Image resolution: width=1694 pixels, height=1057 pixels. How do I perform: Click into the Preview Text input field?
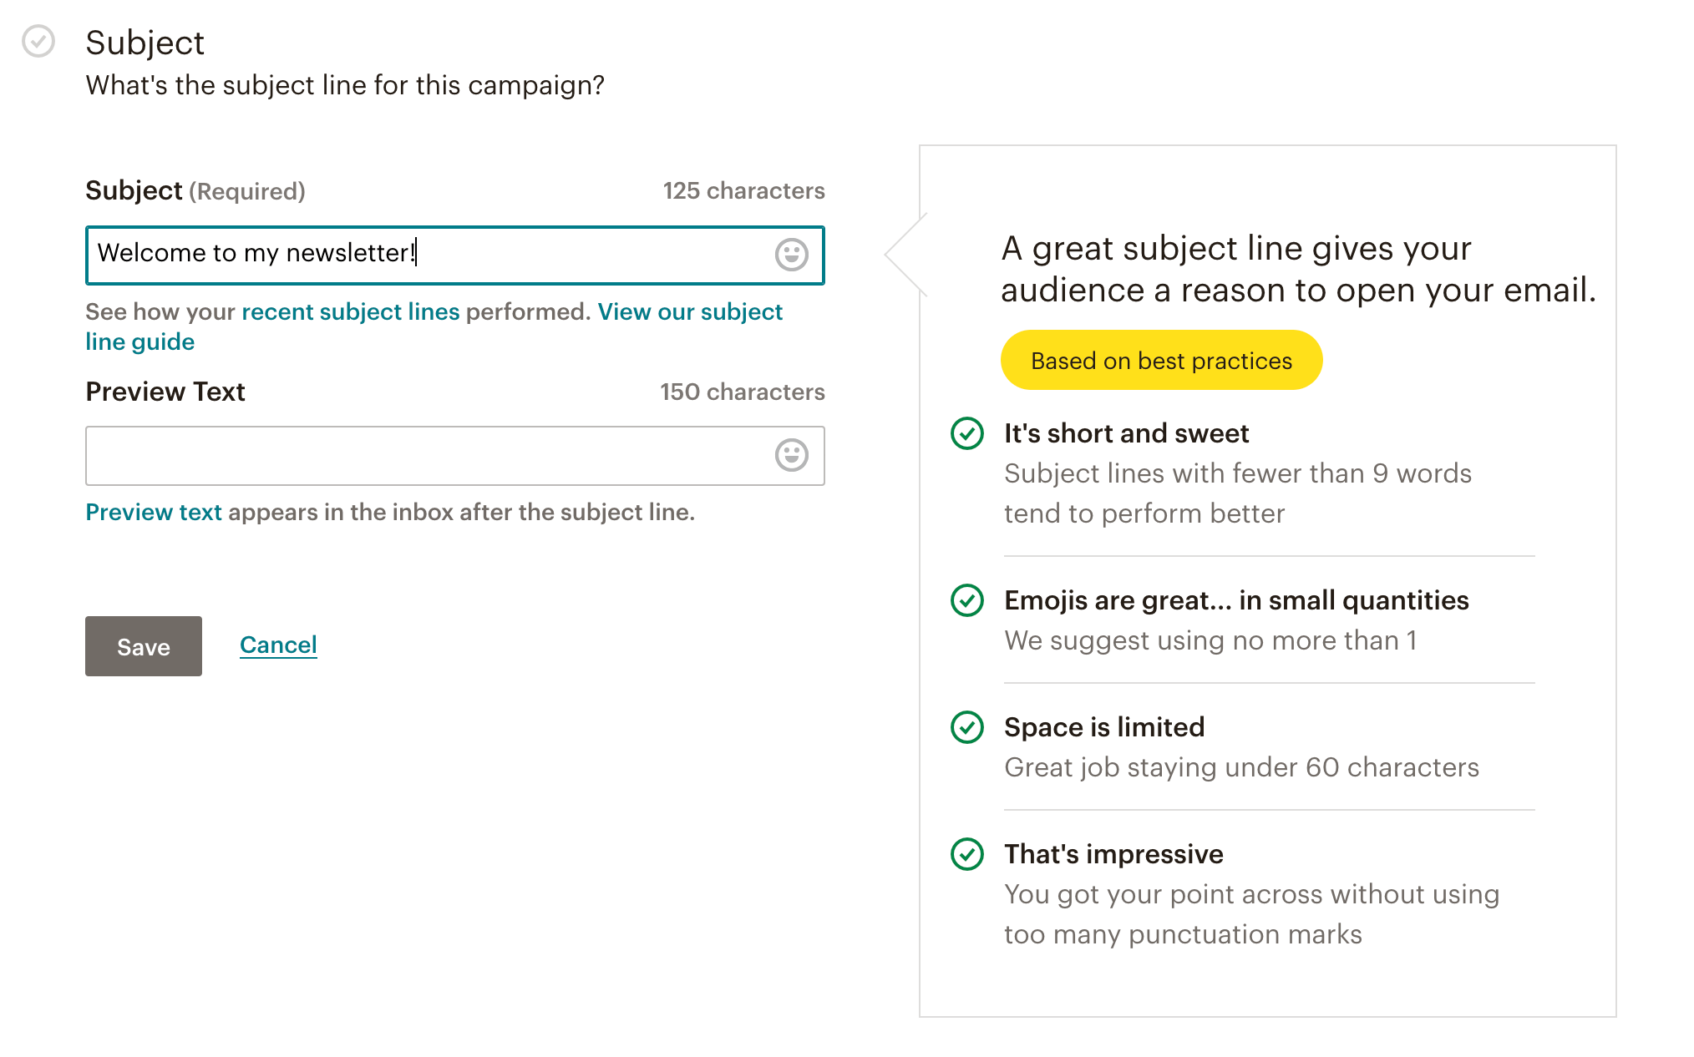[x=426, y=455]
